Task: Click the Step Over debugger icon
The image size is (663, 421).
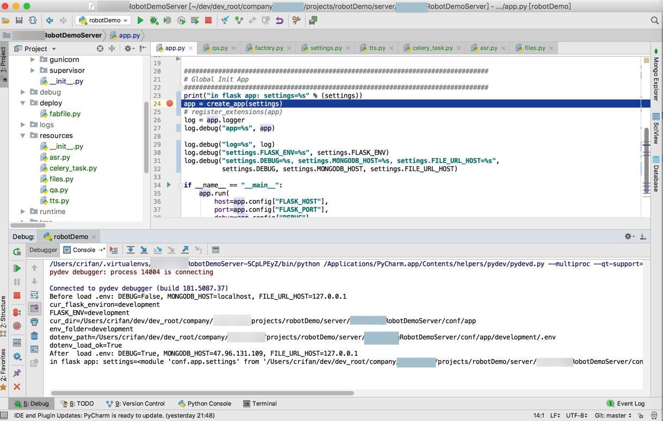Action: (131, 250)
